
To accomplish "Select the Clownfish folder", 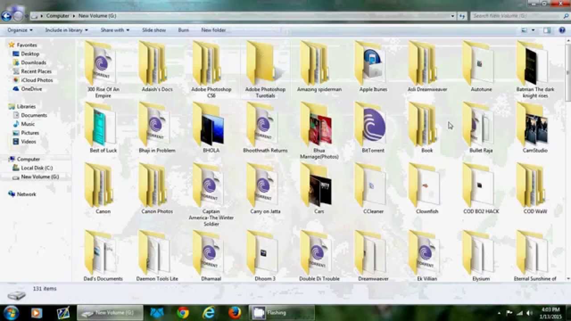I will coord(427,189).
